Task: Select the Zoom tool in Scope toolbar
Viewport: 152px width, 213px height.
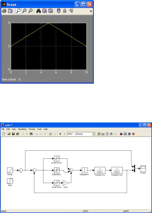Action: [x=18, y=11]
